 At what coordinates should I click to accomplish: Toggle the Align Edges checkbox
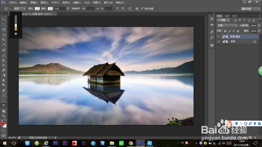click(142, 9)
